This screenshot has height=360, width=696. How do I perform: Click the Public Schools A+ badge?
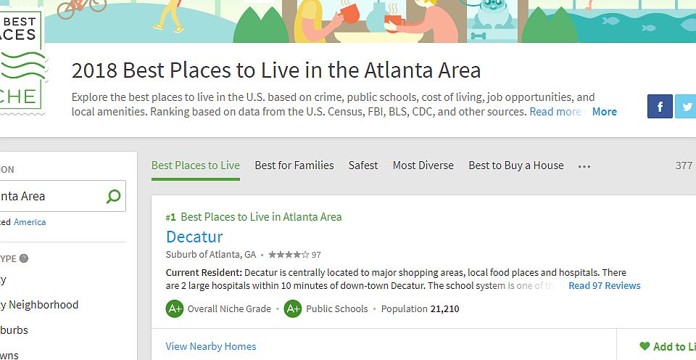coord(293,308)
